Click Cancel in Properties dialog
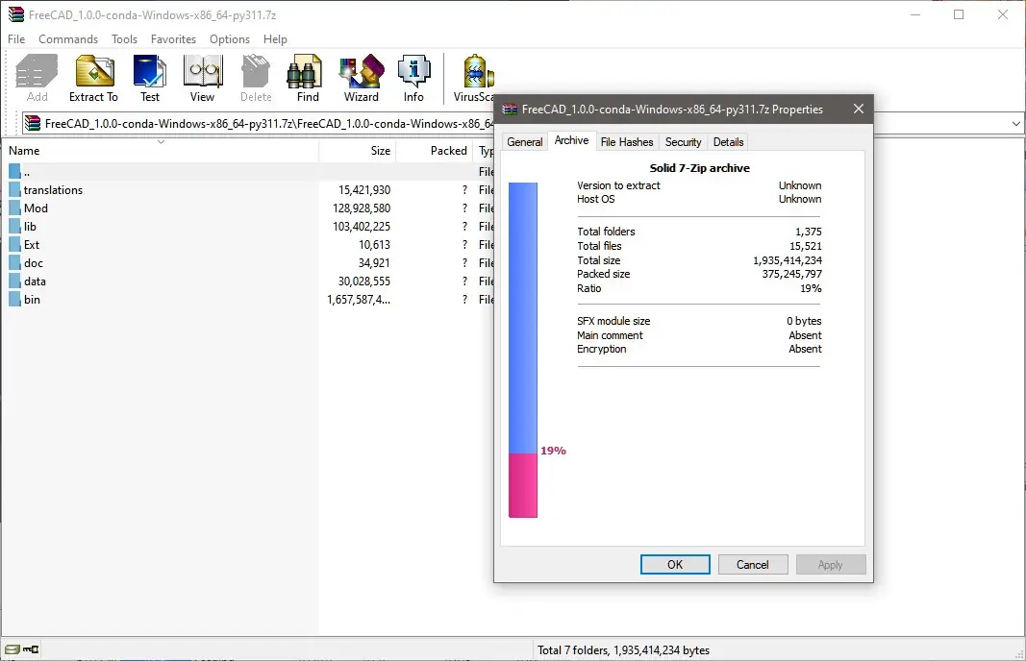 pos(753,564)
